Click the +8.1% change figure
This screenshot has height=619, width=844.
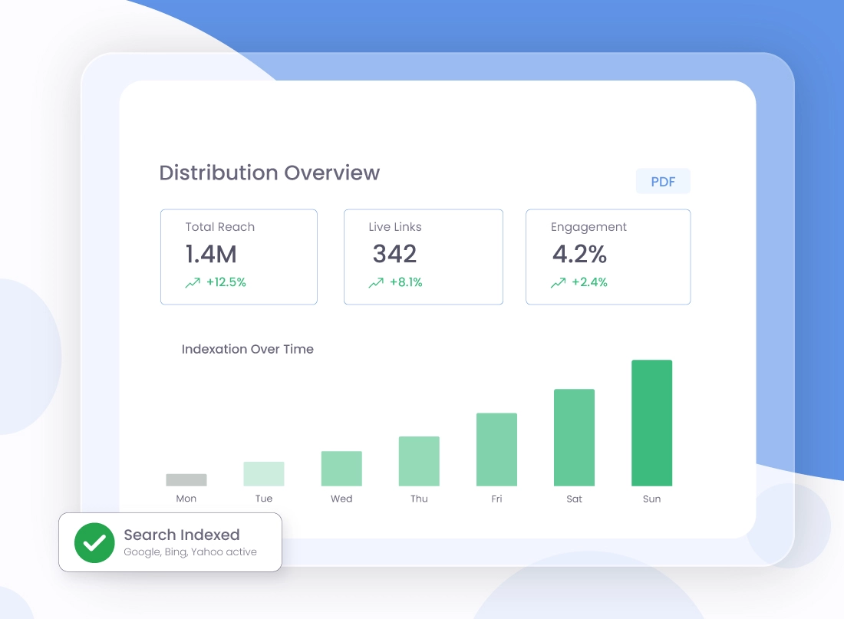(406, 282)
